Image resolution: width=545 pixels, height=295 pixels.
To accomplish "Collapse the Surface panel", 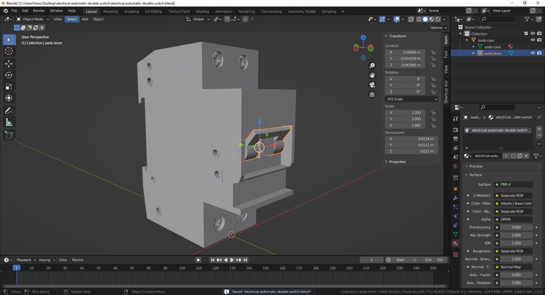I will pos(502,175).
